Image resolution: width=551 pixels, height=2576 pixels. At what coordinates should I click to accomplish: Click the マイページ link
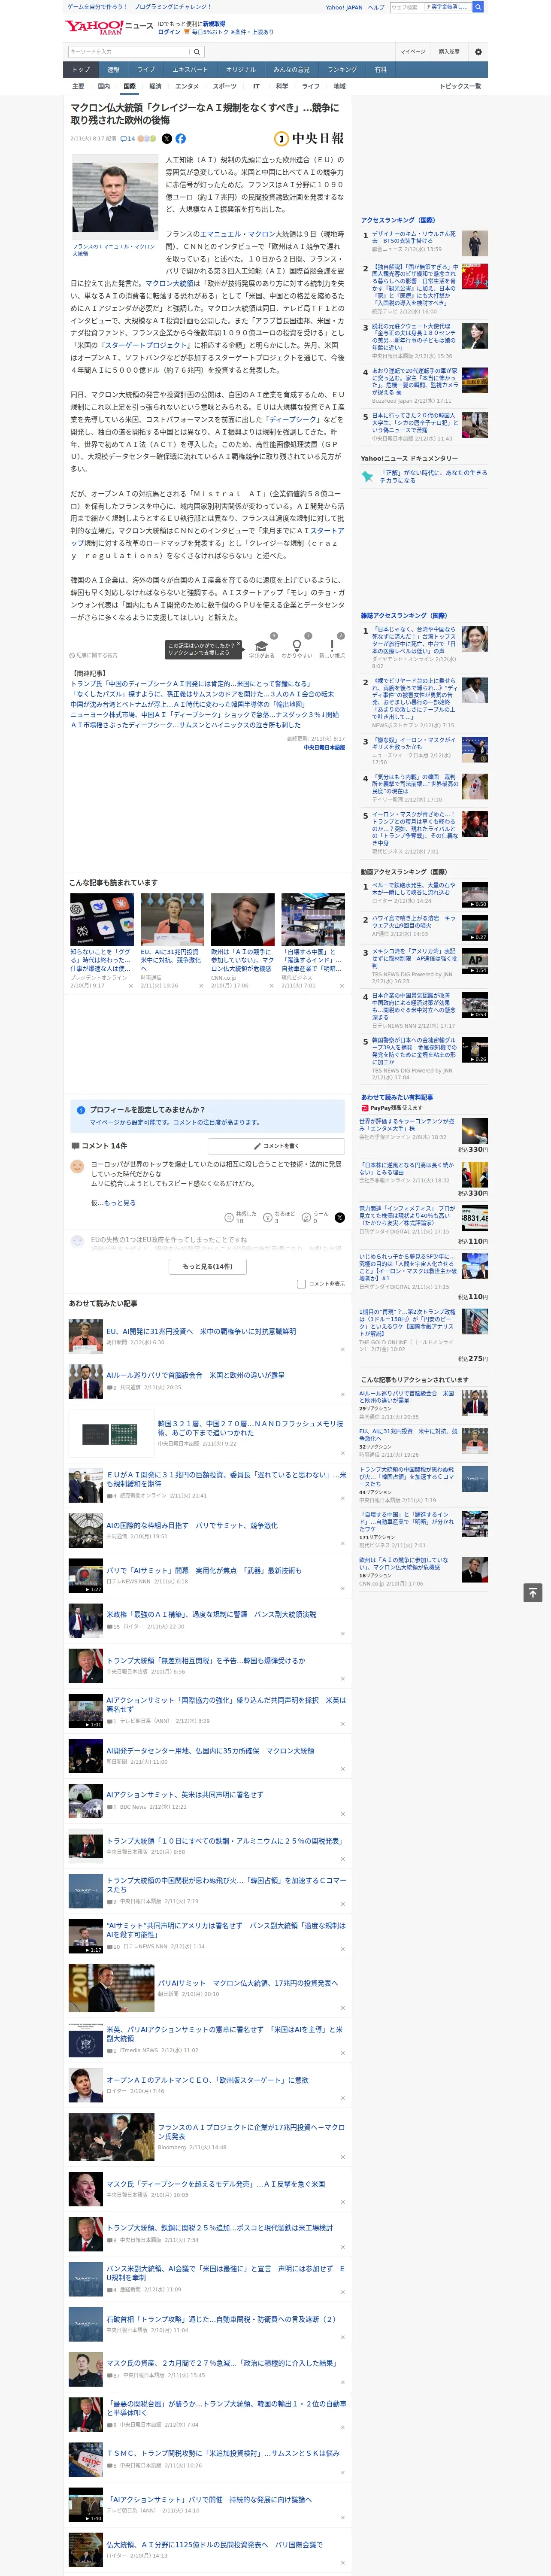412,52
